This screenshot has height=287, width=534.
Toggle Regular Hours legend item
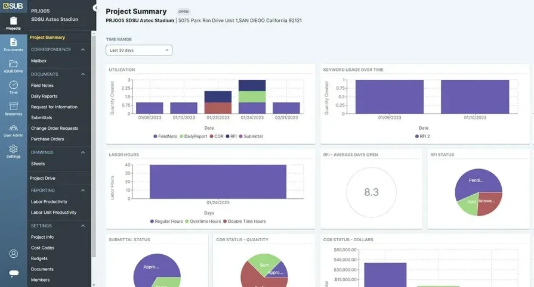point(166,222)
